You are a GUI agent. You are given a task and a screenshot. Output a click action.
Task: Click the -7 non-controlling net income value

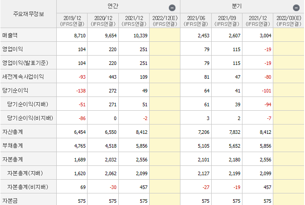tap(269, 118)
